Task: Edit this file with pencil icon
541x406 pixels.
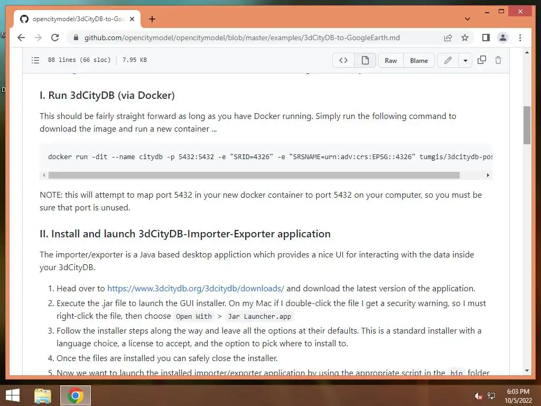Action: click(x=448, y=60)
